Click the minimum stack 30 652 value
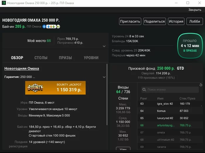 coord(123,135)
